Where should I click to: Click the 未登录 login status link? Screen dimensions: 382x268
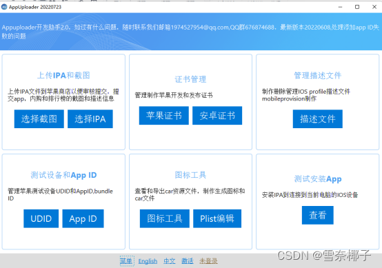[x=208, y=261]
